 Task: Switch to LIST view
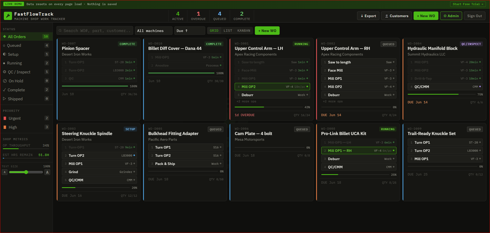pyautogui.click(x=228, y=31)
